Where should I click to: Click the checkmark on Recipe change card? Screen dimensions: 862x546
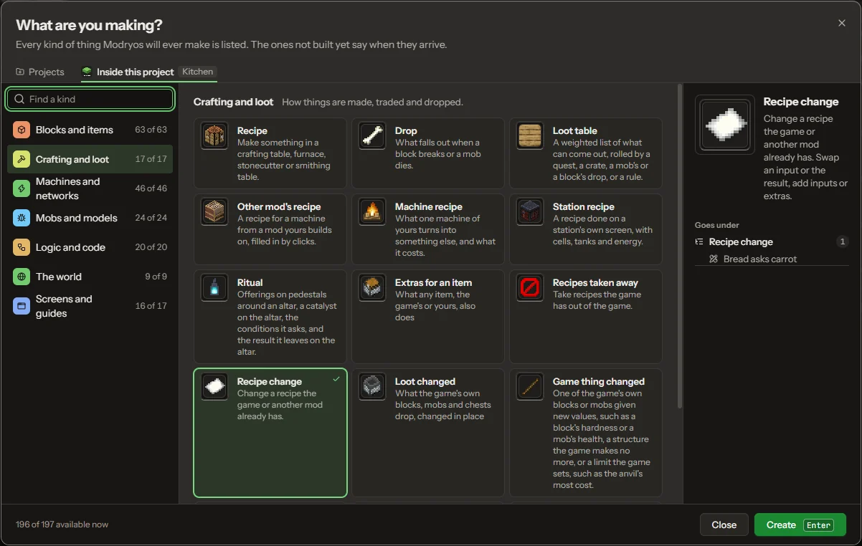click(x=336, y=379)
